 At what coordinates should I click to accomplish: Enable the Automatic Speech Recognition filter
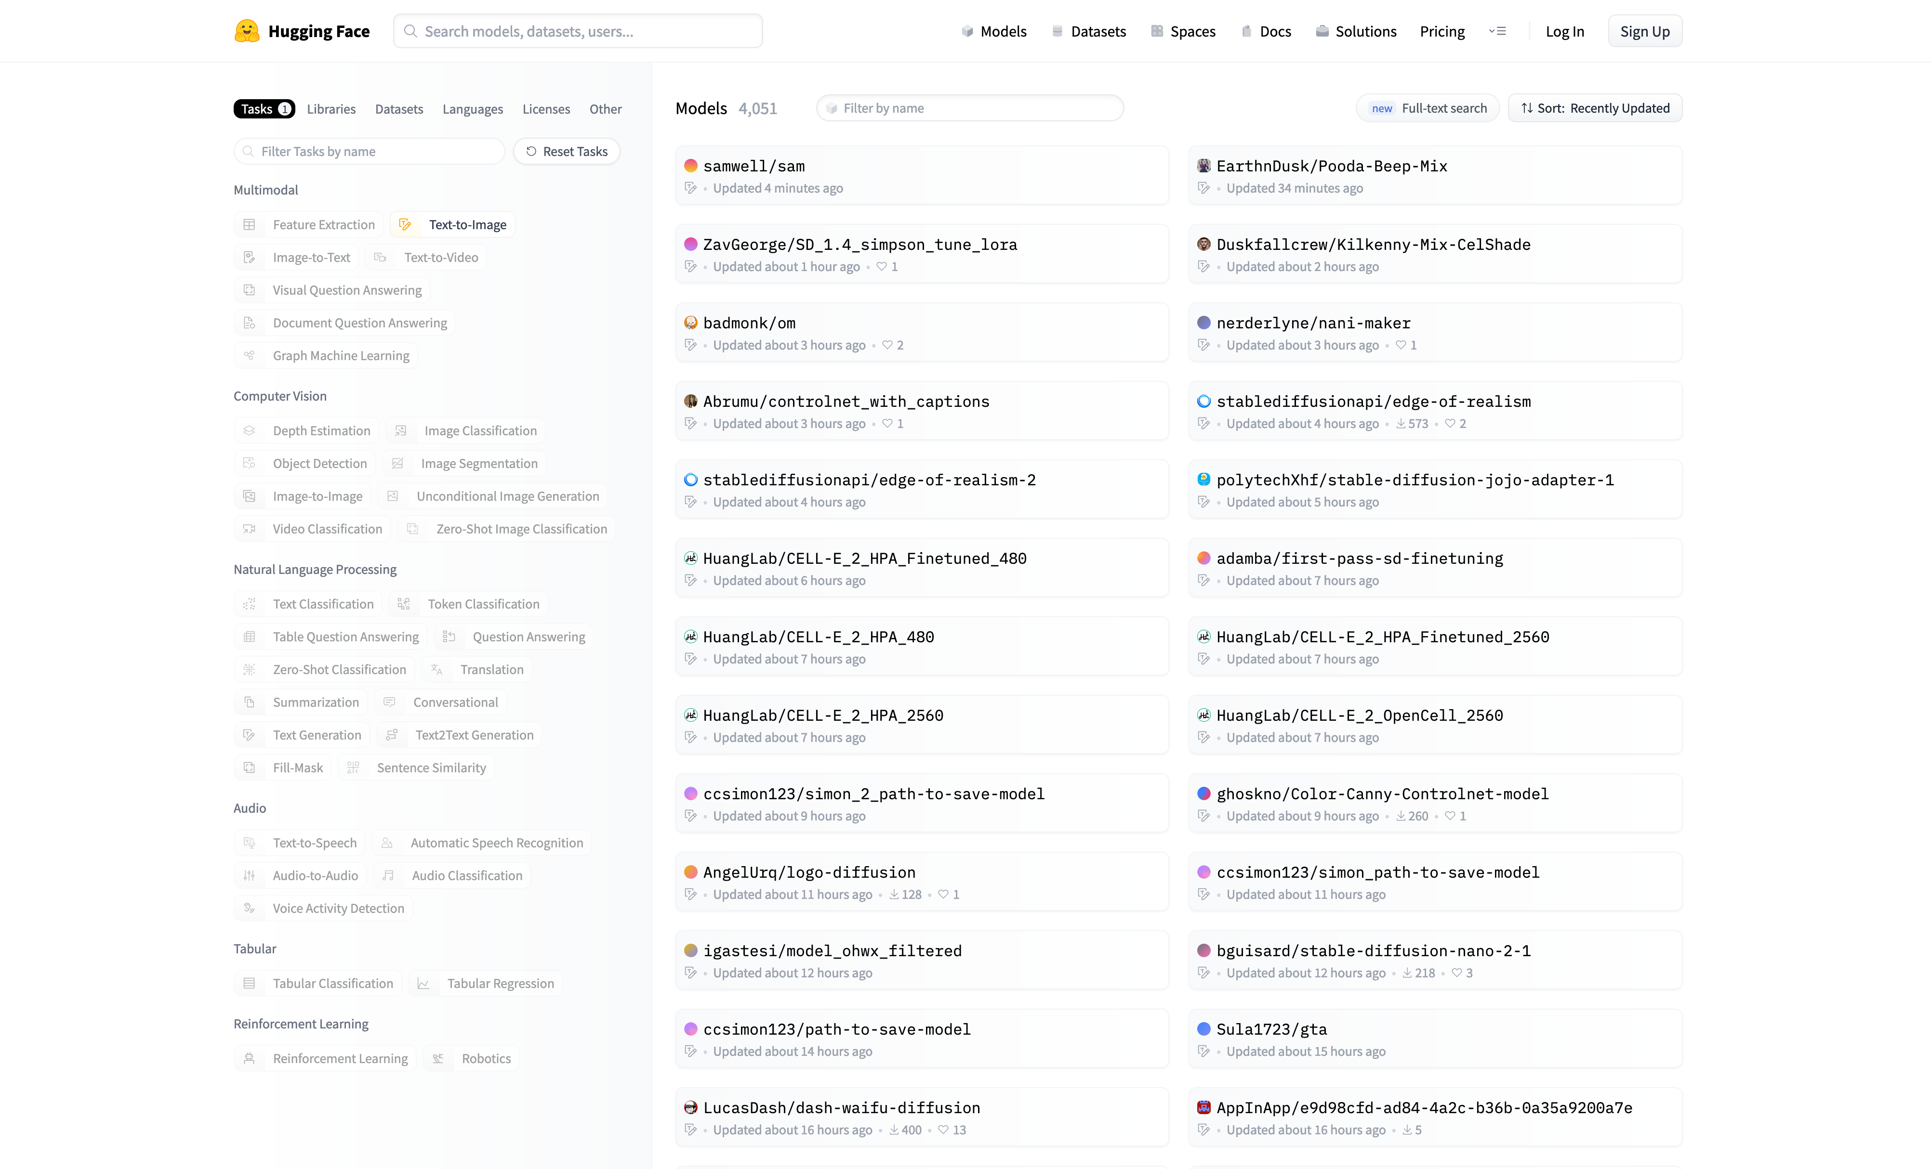click(x=482, y=843)
